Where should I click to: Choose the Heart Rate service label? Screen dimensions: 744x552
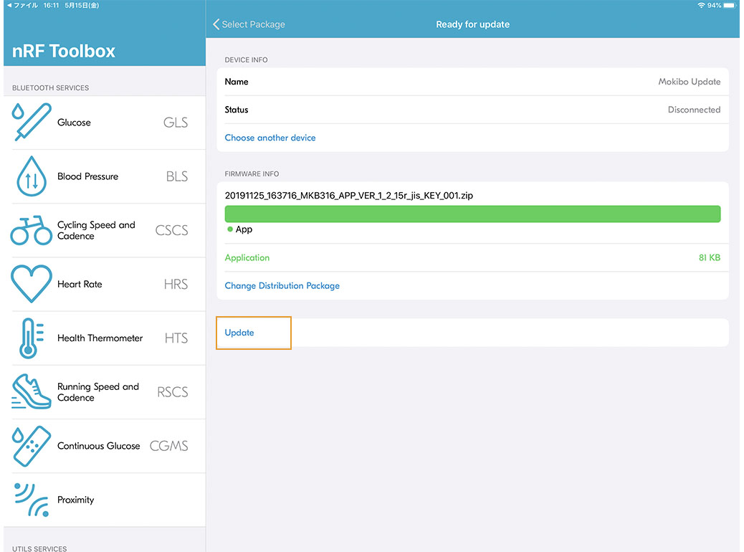click(80, 285)
